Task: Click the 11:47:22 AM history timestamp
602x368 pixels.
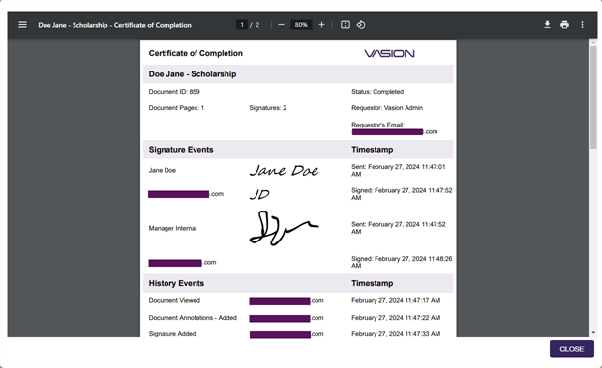Action: click(x=396, y=318)
